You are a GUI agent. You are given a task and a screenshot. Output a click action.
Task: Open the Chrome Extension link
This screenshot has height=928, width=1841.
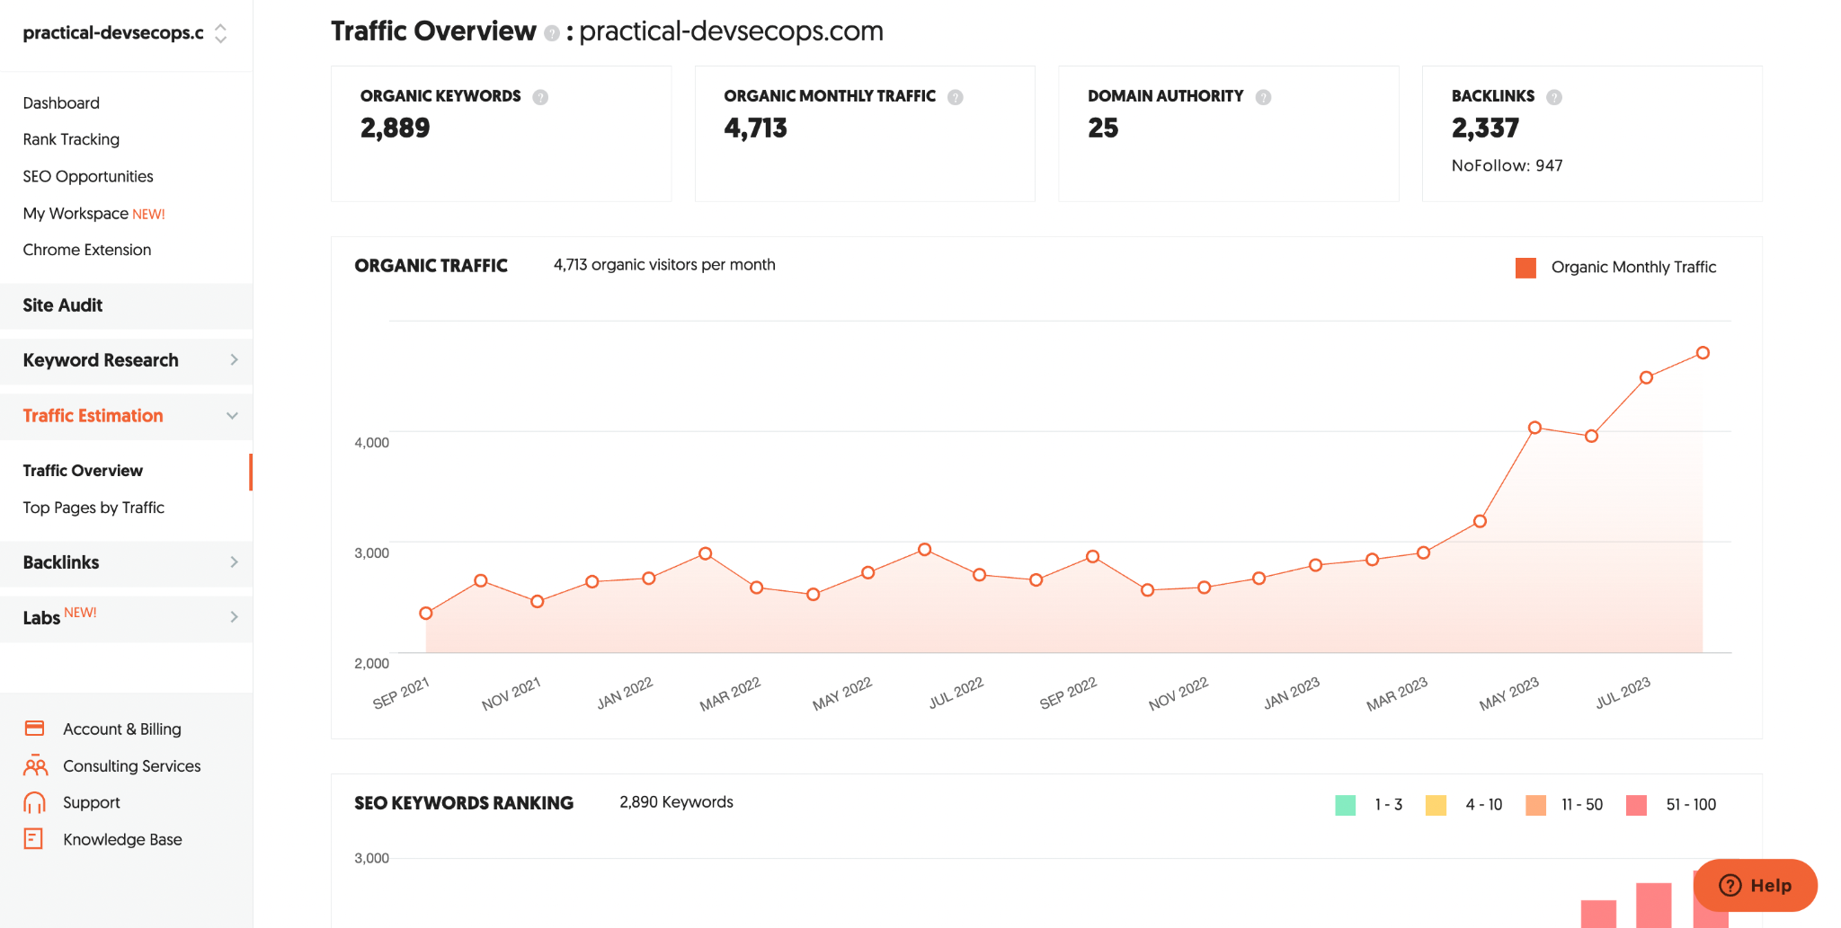point(87,250)
